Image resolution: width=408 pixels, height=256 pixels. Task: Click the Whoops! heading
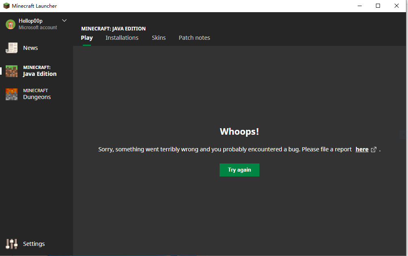[x=240, y=131]
